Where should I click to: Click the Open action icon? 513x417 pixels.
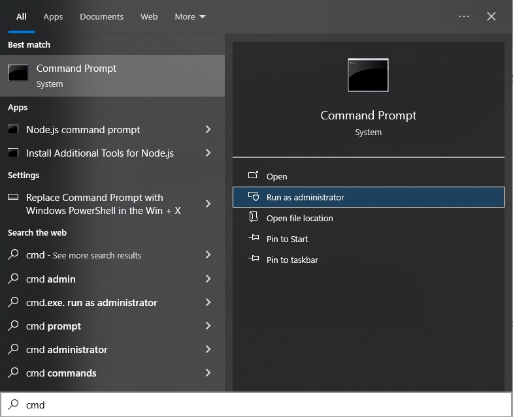point(253,175)
